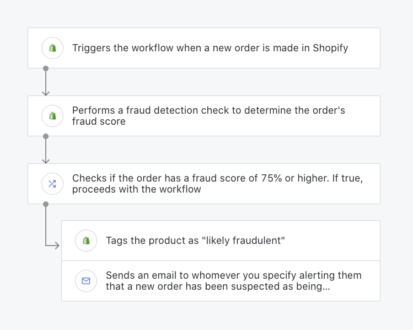
Task: Select the connector dot below the condition card
Action: (46, 204)
